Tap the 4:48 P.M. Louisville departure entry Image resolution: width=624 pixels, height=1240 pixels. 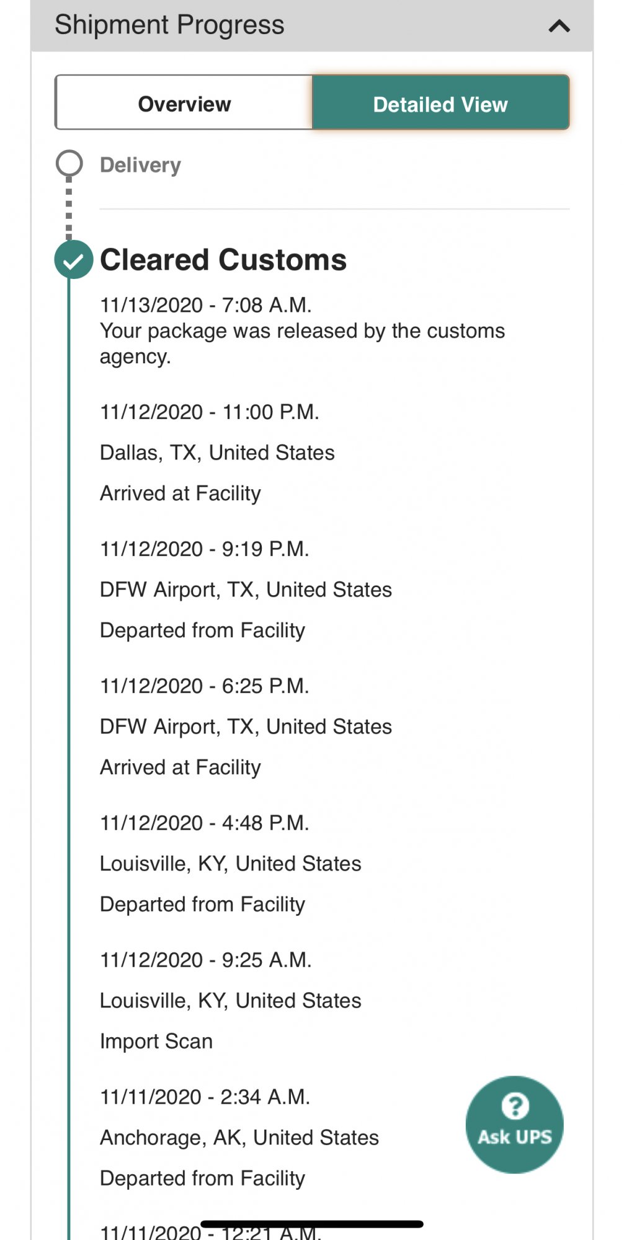click(230, 864)
